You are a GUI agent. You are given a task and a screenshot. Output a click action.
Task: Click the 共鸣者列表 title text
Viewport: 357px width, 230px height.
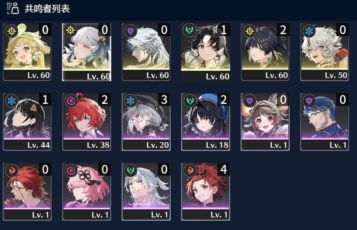tap(47, 8)
